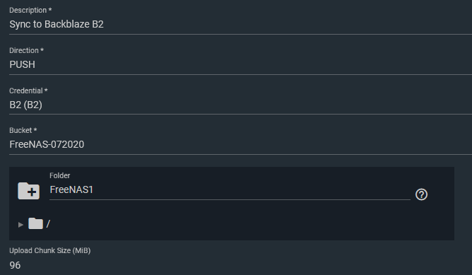Expand the root / directory tree node
472x275 pixels.
tap(20, 224)
